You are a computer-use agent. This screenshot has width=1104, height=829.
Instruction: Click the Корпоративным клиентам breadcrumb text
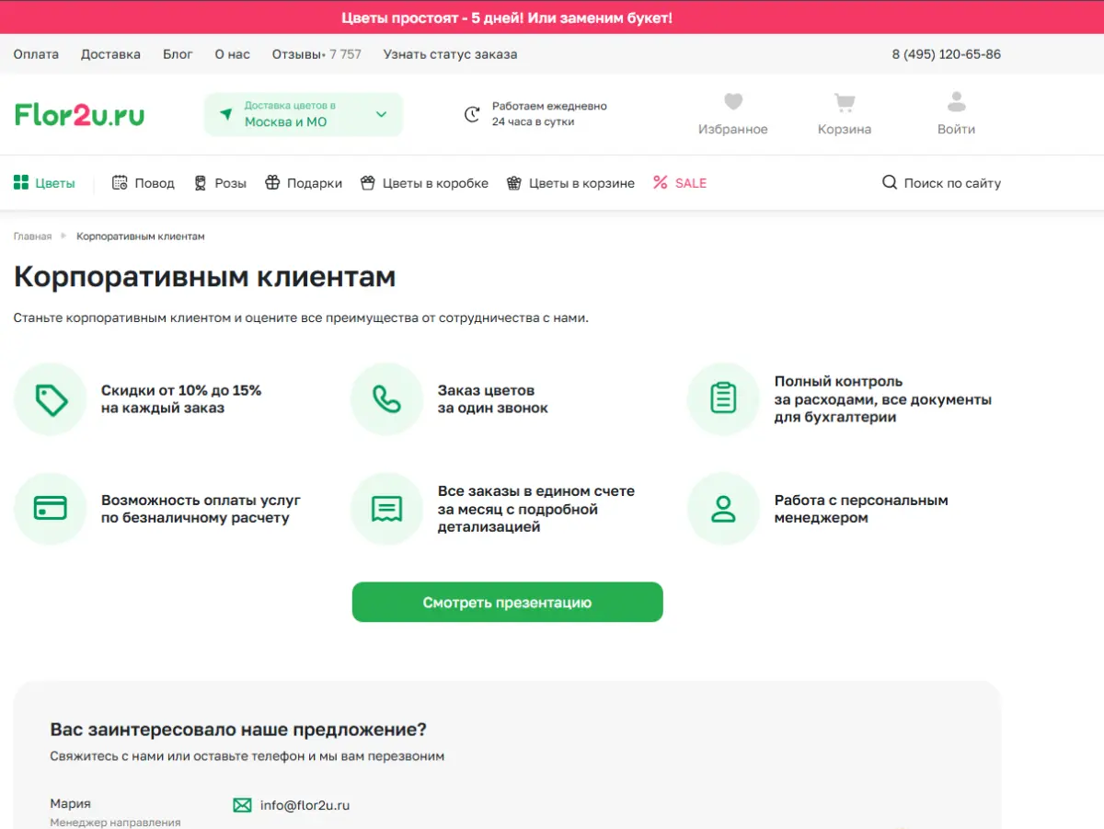pos(141,236)
